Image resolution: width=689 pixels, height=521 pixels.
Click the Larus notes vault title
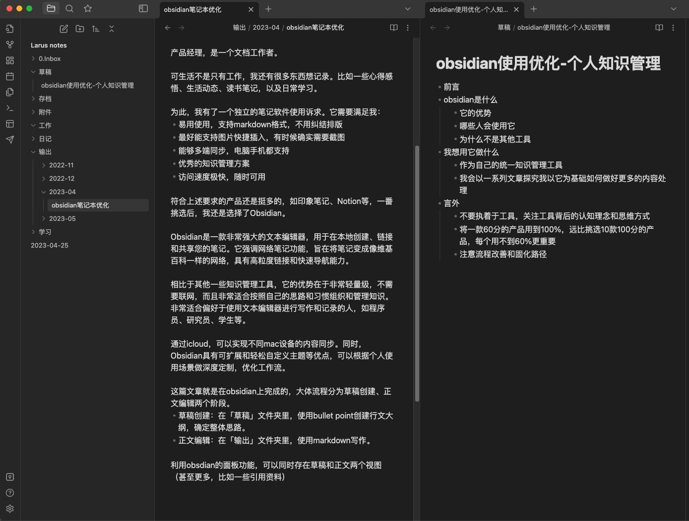49,45
